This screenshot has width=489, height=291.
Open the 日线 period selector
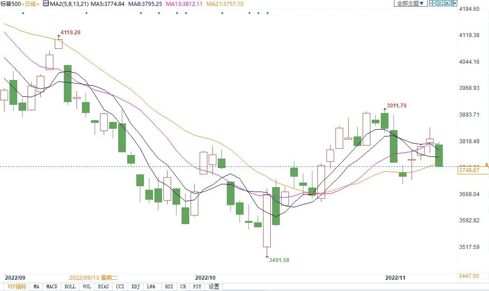(31, 4)
